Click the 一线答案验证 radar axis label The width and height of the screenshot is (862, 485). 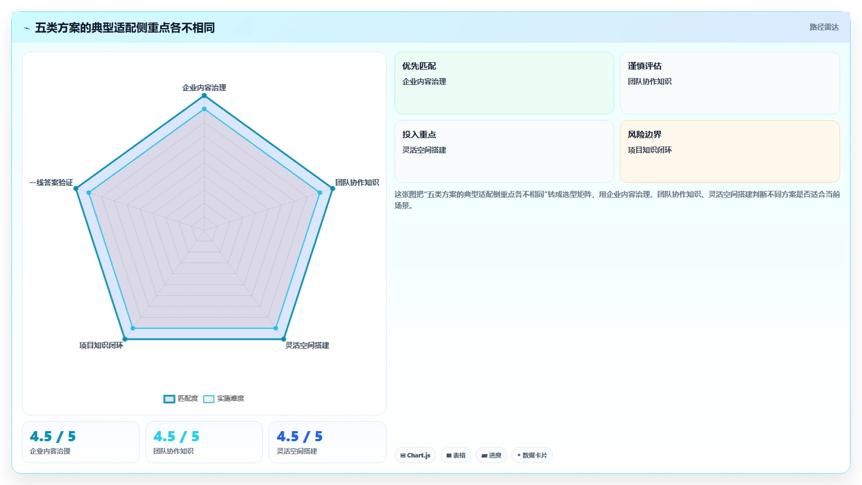click(x=51, y=182)
